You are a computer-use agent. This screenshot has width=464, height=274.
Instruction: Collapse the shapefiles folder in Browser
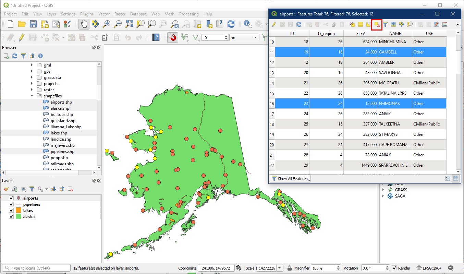click(32, 96)
